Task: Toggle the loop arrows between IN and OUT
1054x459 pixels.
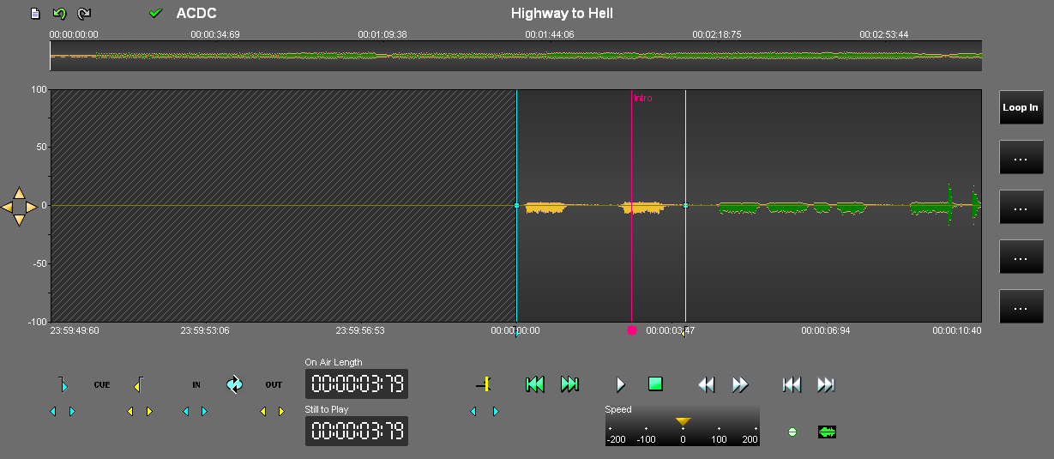Action: point(235,384)
